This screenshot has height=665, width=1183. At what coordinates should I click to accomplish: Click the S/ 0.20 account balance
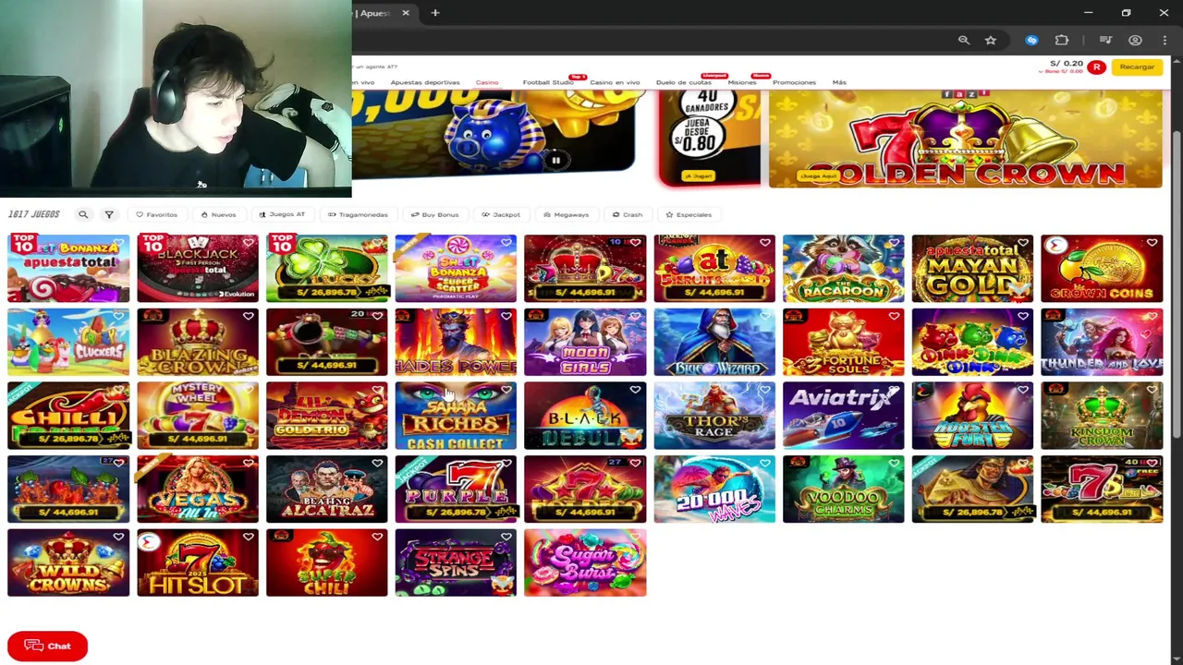tap(1067, 64)
